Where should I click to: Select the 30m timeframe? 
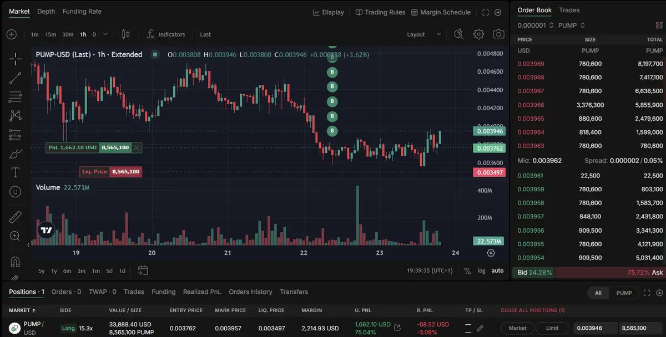coord(68,34)
